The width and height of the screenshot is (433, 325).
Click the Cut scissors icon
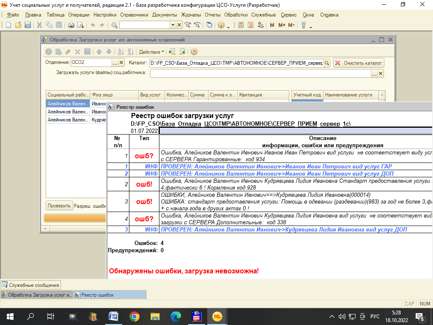tap(39, 25)
